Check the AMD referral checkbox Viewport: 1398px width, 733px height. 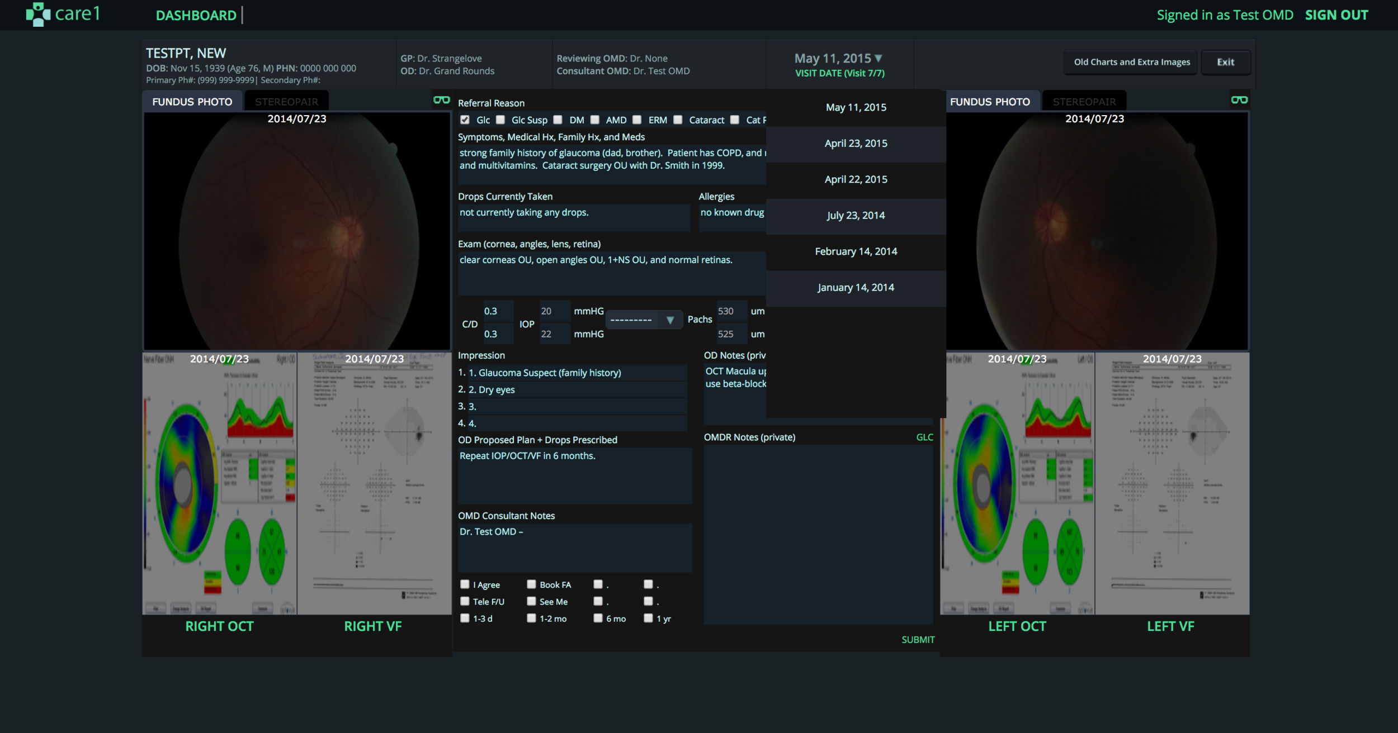click(x=595, y=120)
